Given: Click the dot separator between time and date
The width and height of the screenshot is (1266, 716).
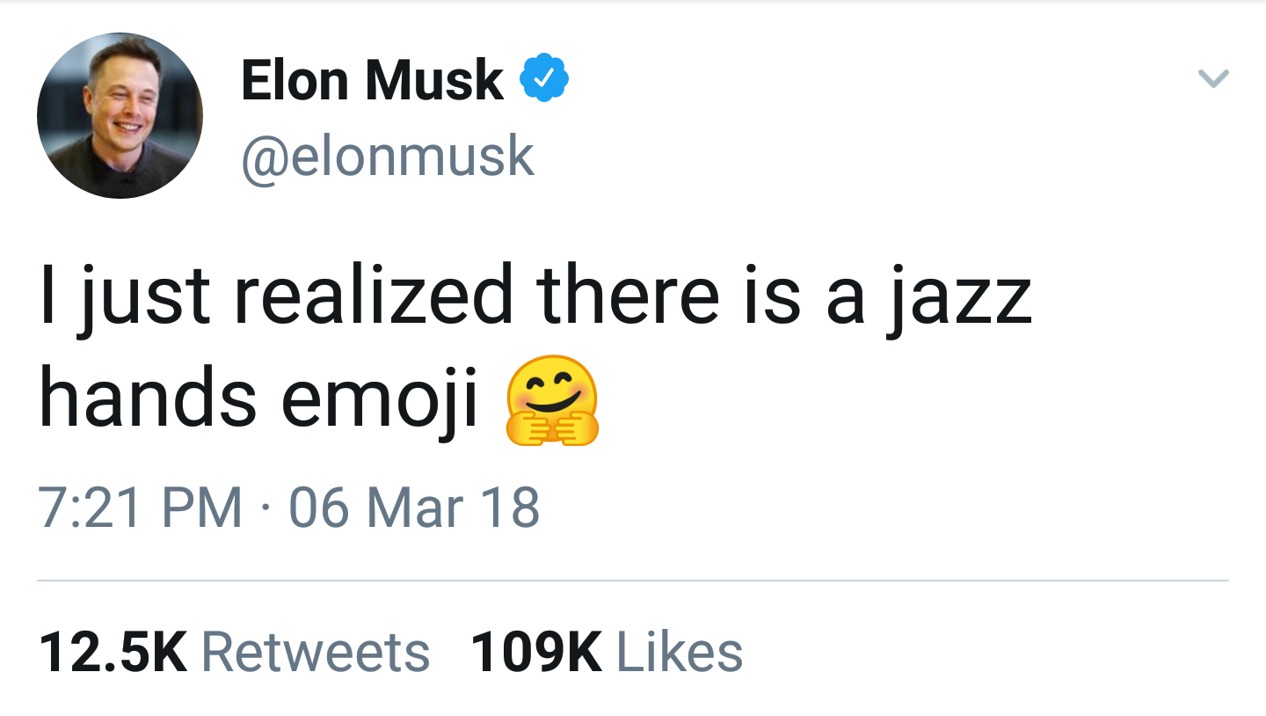Looking at the screenshot, I should pos(266,509).
